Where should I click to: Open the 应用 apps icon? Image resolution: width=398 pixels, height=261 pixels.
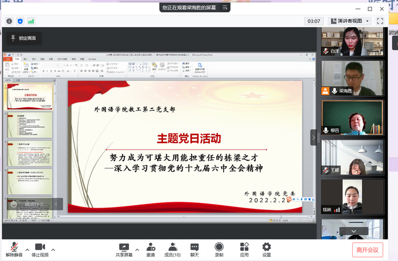coord(244,249)
